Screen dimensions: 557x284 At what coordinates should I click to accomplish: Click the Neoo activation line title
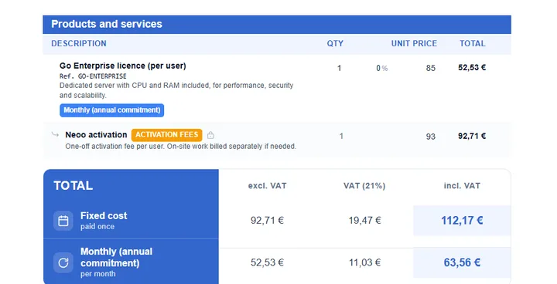96,135
